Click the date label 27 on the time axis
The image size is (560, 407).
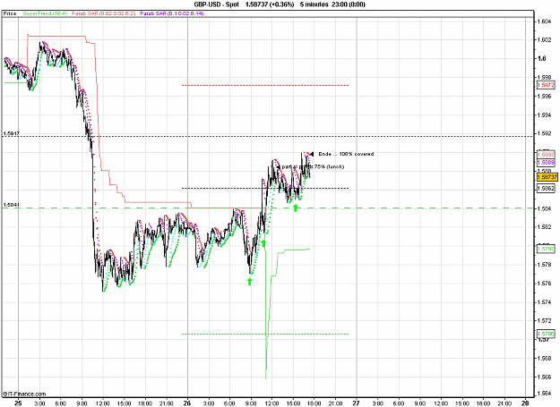[356, 403]
